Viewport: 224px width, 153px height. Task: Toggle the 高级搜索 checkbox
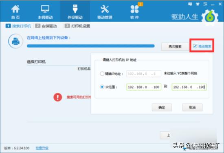point(195,46)
